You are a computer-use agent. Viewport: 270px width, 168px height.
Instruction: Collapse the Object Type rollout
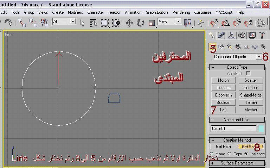pos(237,67)
